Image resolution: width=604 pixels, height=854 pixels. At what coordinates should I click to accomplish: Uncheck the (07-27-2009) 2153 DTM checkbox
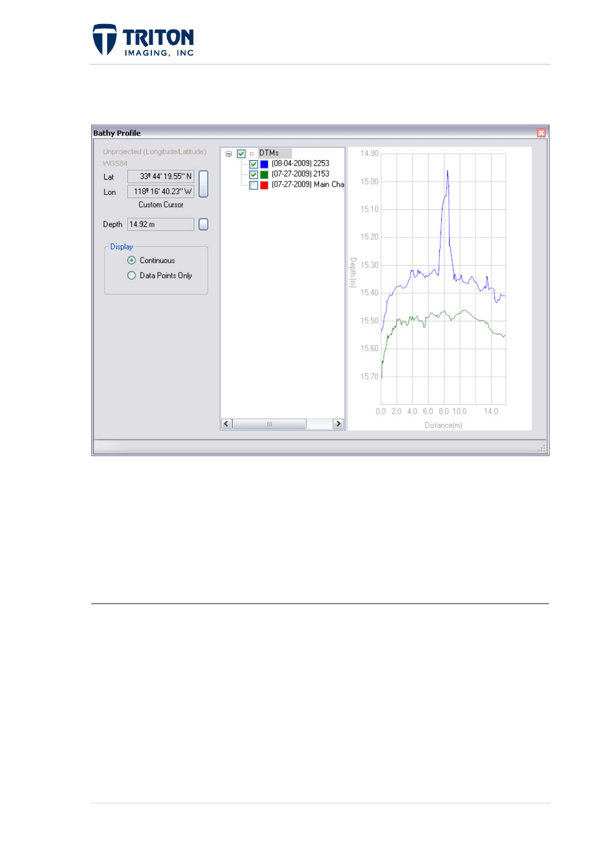[x=254, y=175]
